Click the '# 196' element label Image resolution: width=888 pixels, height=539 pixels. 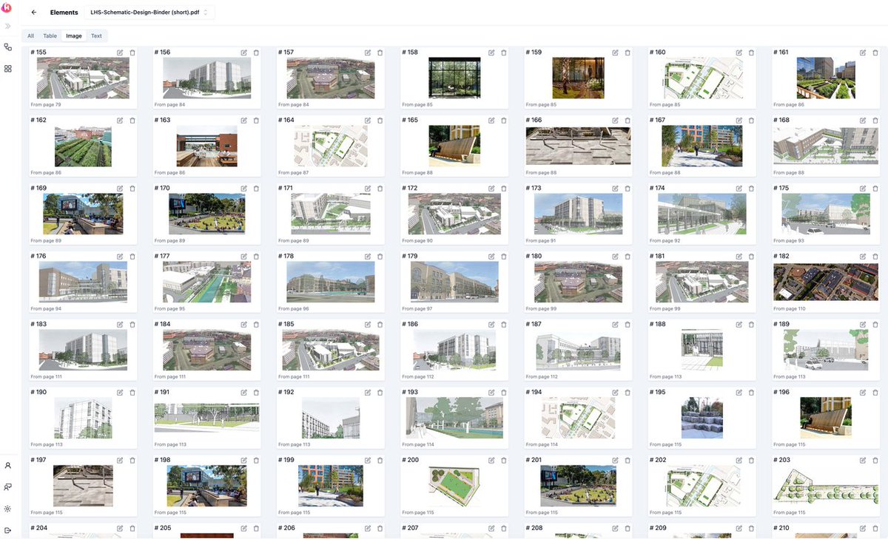click(x=781, y=393)
